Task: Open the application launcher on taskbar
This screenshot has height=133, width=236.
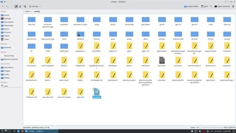Action: pos(2,131)
